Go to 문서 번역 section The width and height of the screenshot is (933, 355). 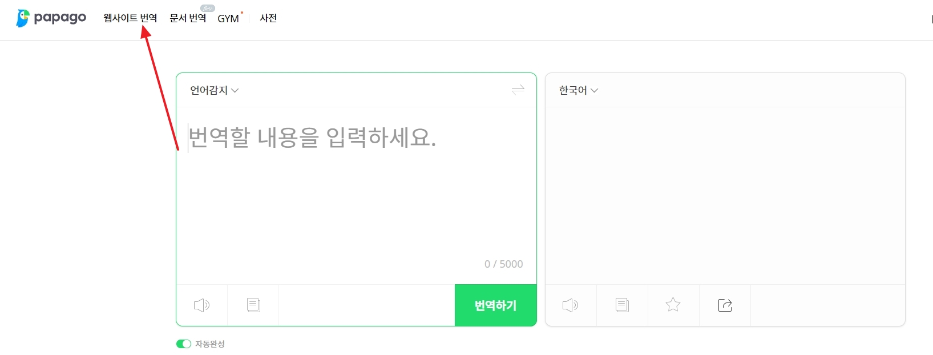click(x=188, y=18)
